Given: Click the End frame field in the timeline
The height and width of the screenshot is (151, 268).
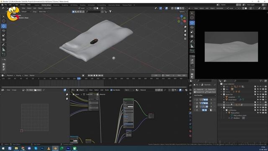Looking at the screenshot, I should (181, 75).
